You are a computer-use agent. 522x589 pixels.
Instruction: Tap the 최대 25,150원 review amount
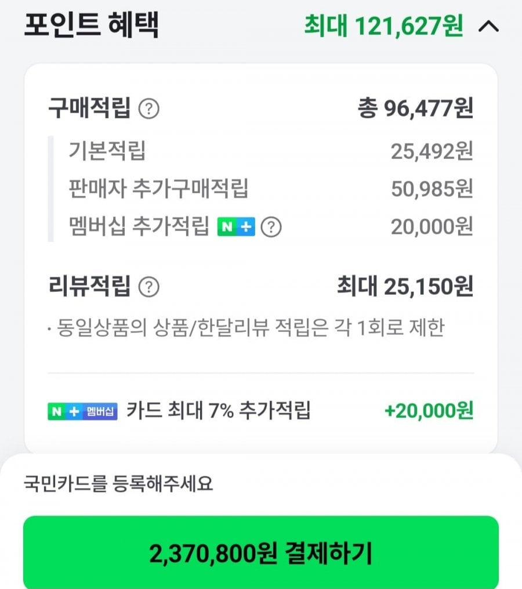(x=405, y=286)
